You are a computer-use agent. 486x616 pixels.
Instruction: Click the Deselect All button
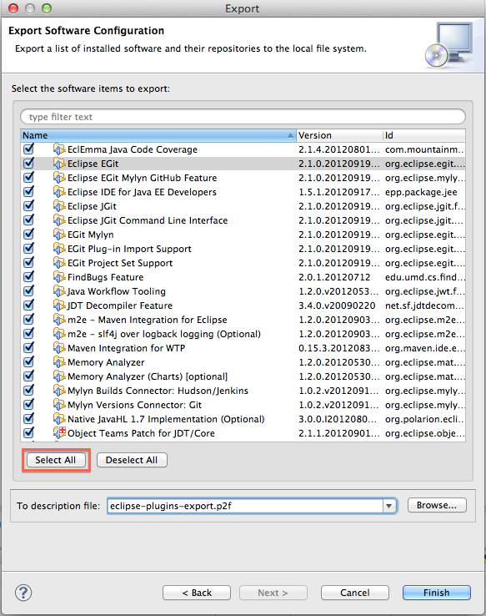point(132,460)
